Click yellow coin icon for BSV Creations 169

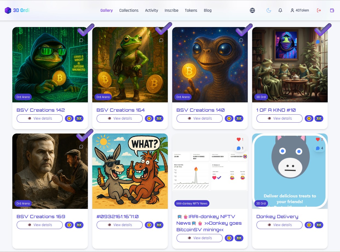[x=69, y=225]
